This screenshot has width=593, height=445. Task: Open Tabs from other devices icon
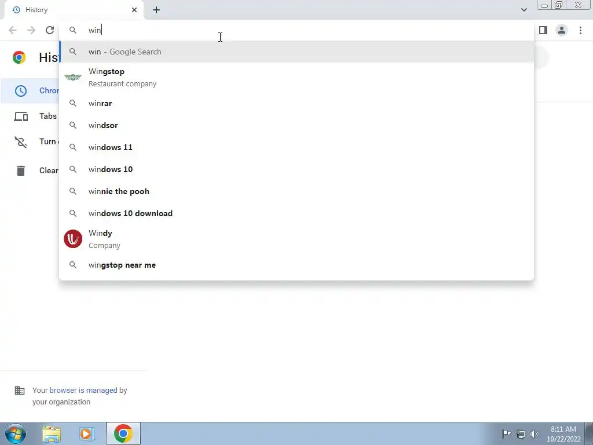pos(21,116)
